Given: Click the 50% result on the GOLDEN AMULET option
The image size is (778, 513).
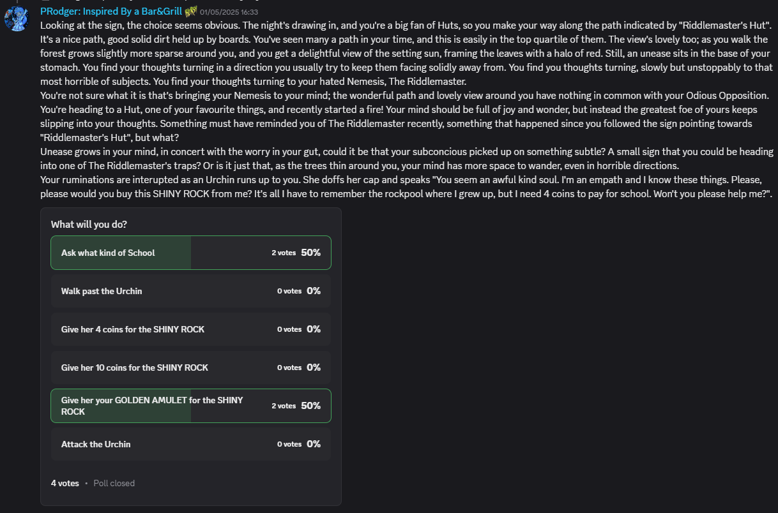Looking at the screenshot, I should tap(311, 406).
